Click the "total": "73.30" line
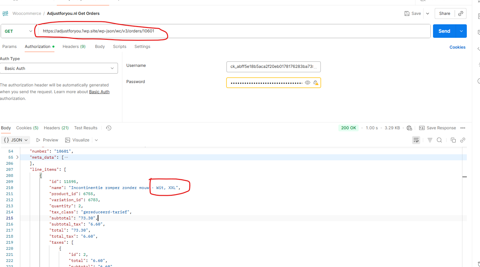This screenshot has width=480, height=267. 70,230
